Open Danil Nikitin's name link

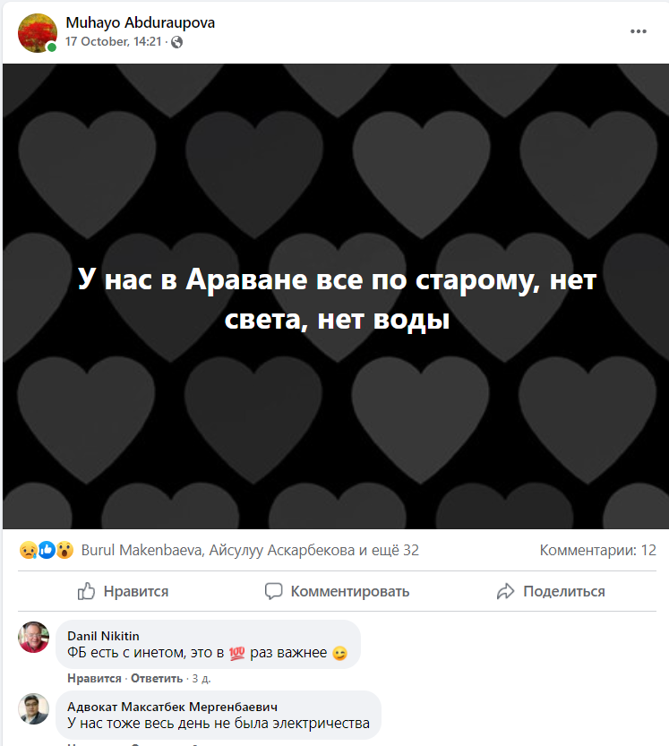[103, 636]
